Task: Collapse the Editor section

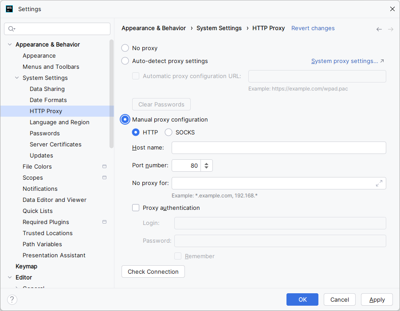Action: tap(10, 277)
